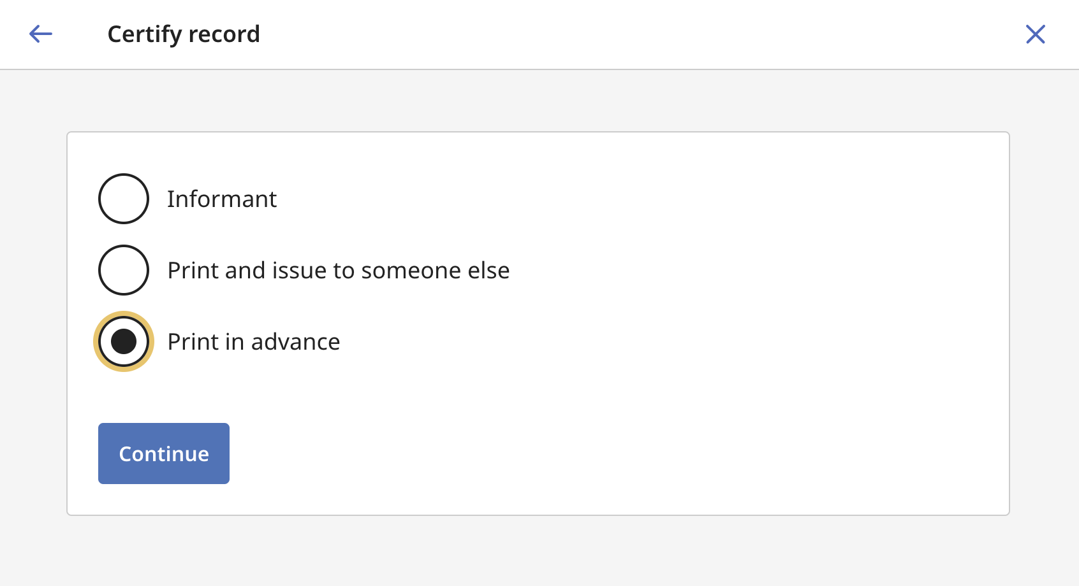Go back using the left arrow icon
This screenshot has height=586, width=1079.
click(41, 34)
